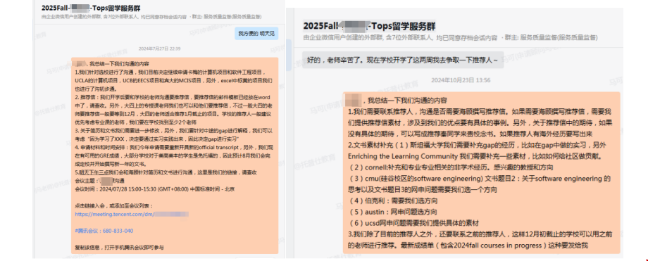The height and width of the screenshot is (261, 648).
Task: Click the '（3）cmu(硅谷校区的software engineering)' line
Action: [480, 184]
